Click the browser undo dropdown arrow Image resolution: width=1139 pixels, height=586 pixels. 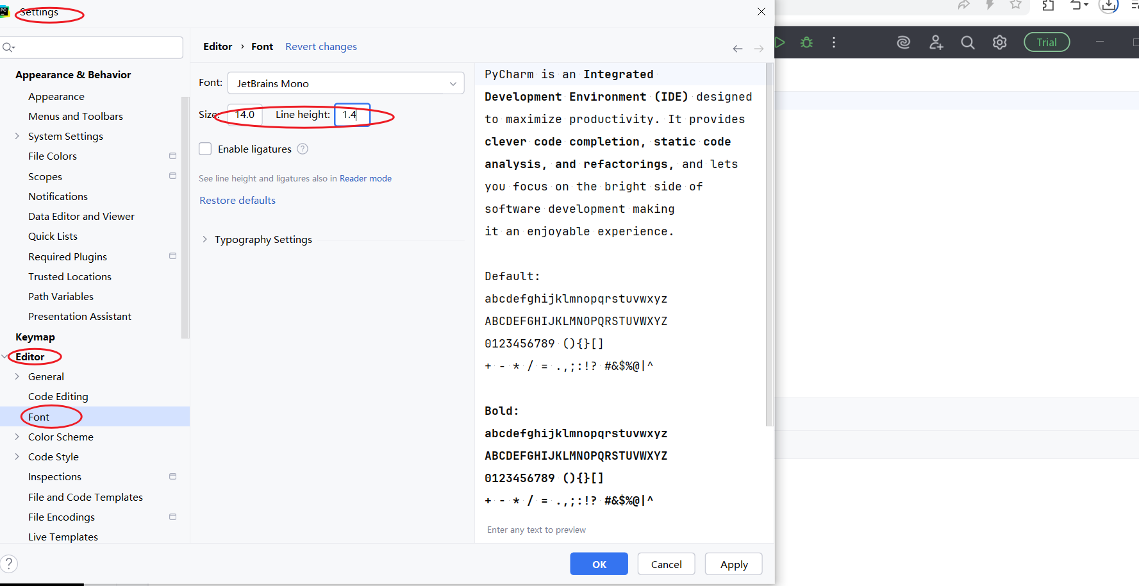click(1086, 5)
